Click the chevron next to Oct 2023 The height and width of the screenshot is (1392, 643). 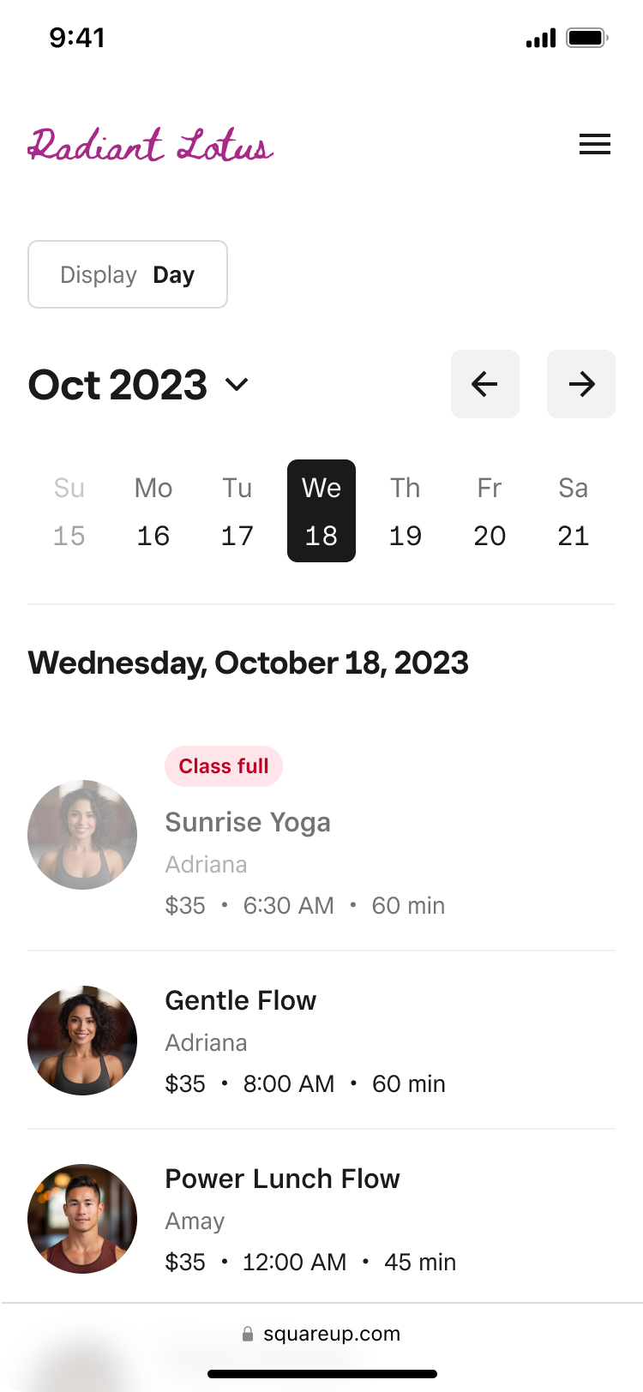point(237,384)
